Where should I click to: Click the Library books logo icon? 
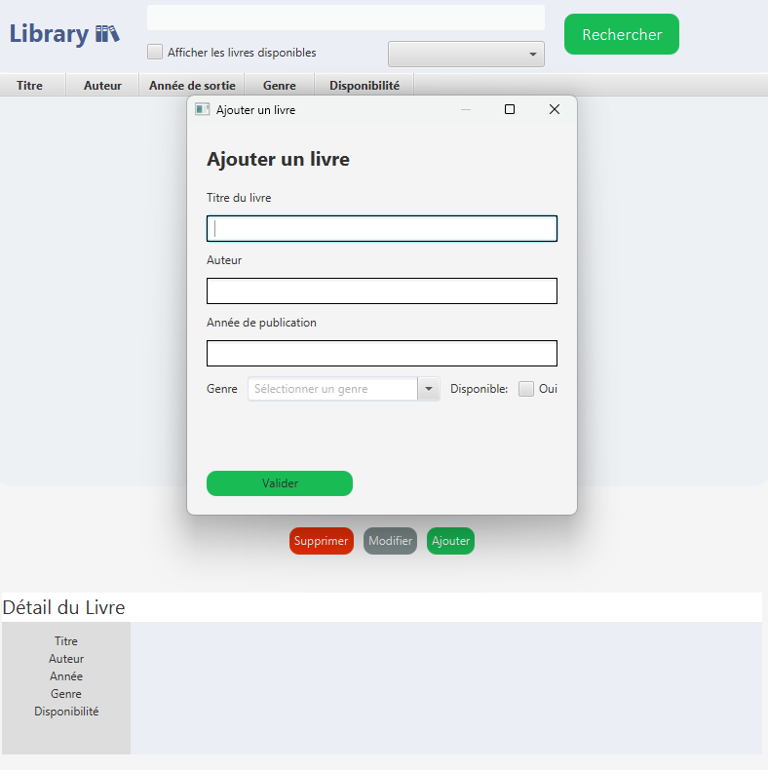pos(107,34)
